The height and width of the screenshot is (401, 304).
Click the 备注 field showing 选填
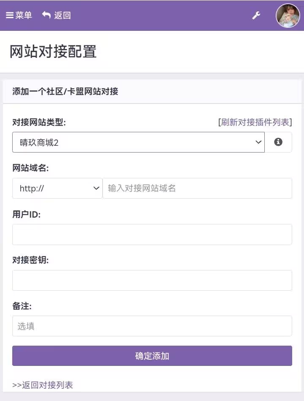click(152, 326)
